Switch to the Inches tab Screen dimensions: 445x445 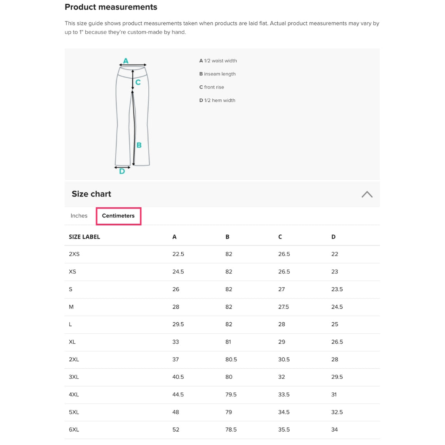[79, 216]
